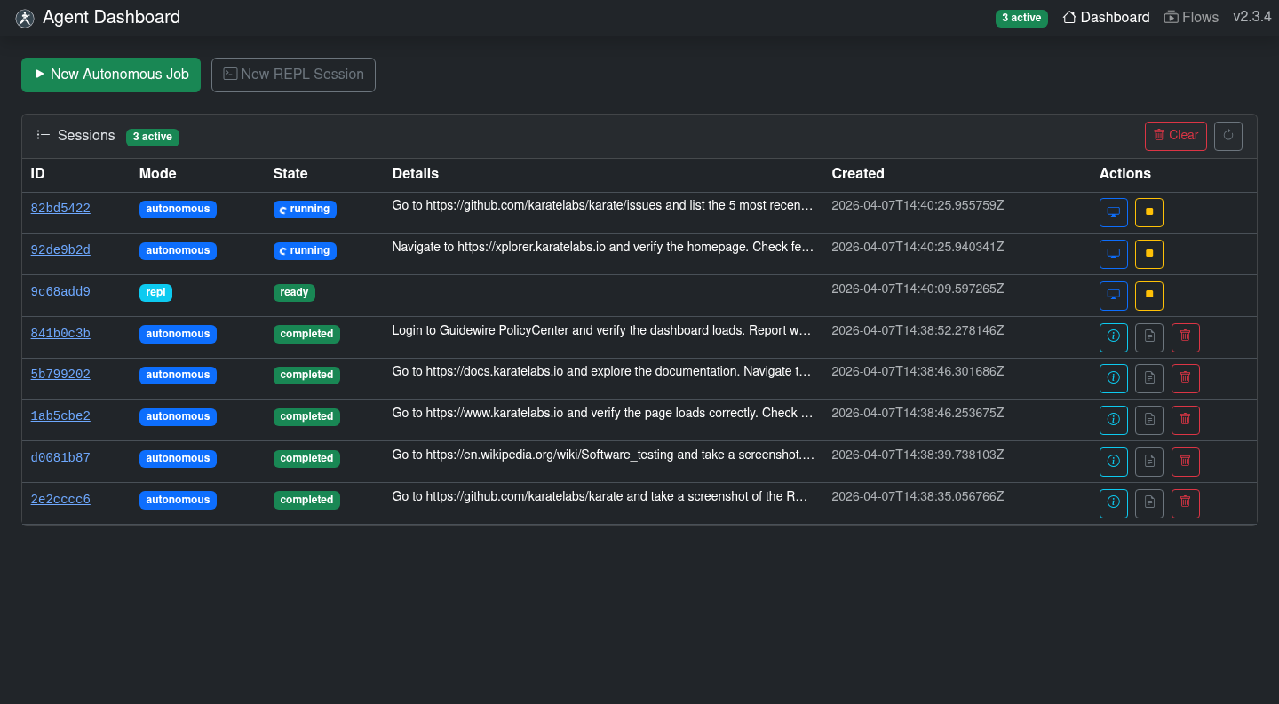The image size is (1279, 704).
Task: Open the log document for session d0081b87
Action: coord(1148,462)
